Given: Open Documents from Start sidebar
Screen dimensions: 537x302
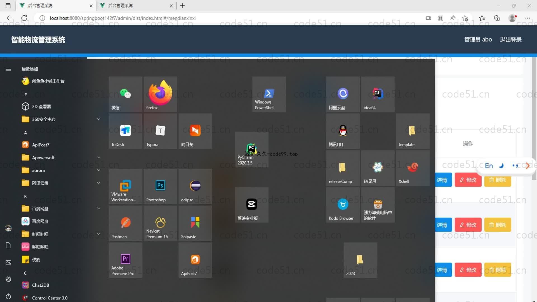Looking at the screenshot, I should (8, 245).
